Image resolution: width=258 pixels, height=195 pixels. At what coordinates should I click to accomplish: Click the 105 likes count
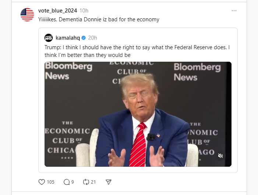coord(50,182)
